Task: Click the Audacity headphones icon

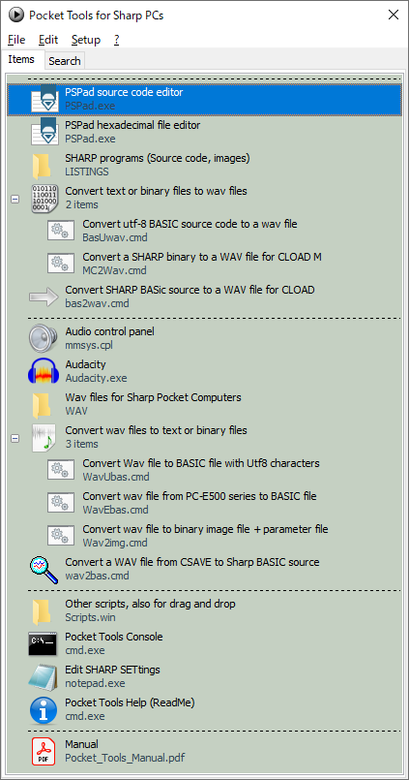Action: point(44,371)
